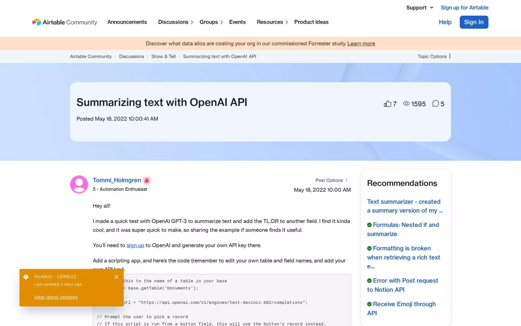Open View latest updates link
The height and width of the screenshot is (326, 521).
[x=56, y=297]
